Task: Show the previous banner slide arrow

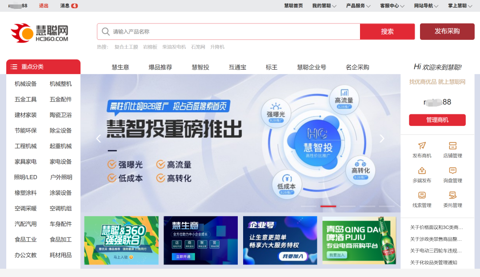Action: (98, 139)
